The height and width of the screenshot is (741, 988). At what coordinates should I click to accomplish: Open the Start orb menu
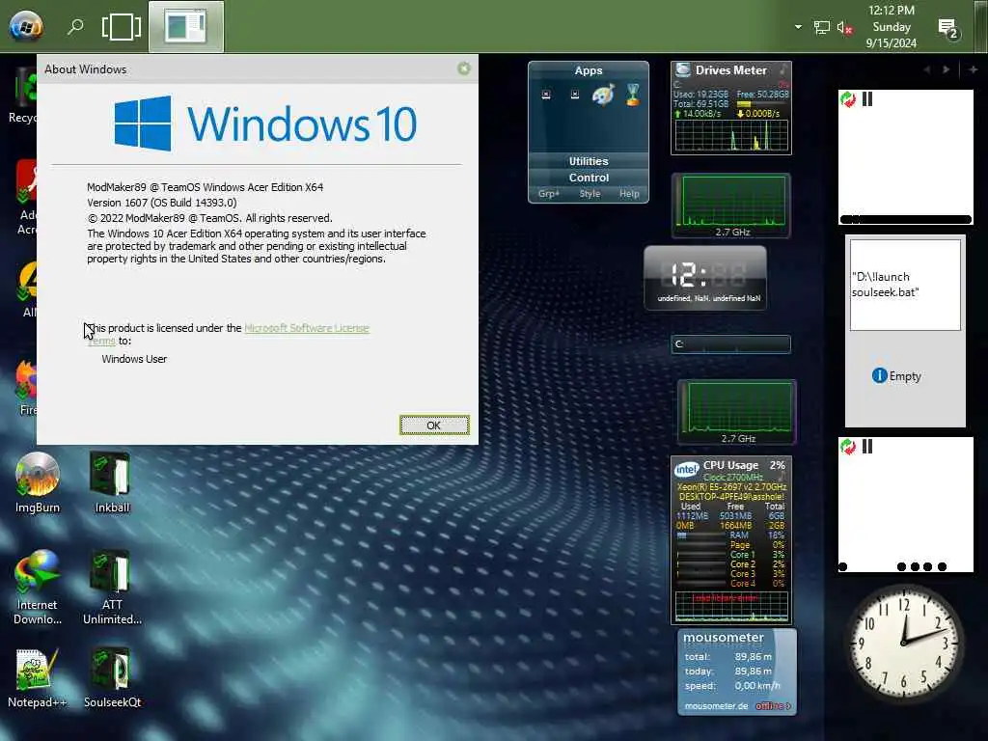click(x=26, y=26)
